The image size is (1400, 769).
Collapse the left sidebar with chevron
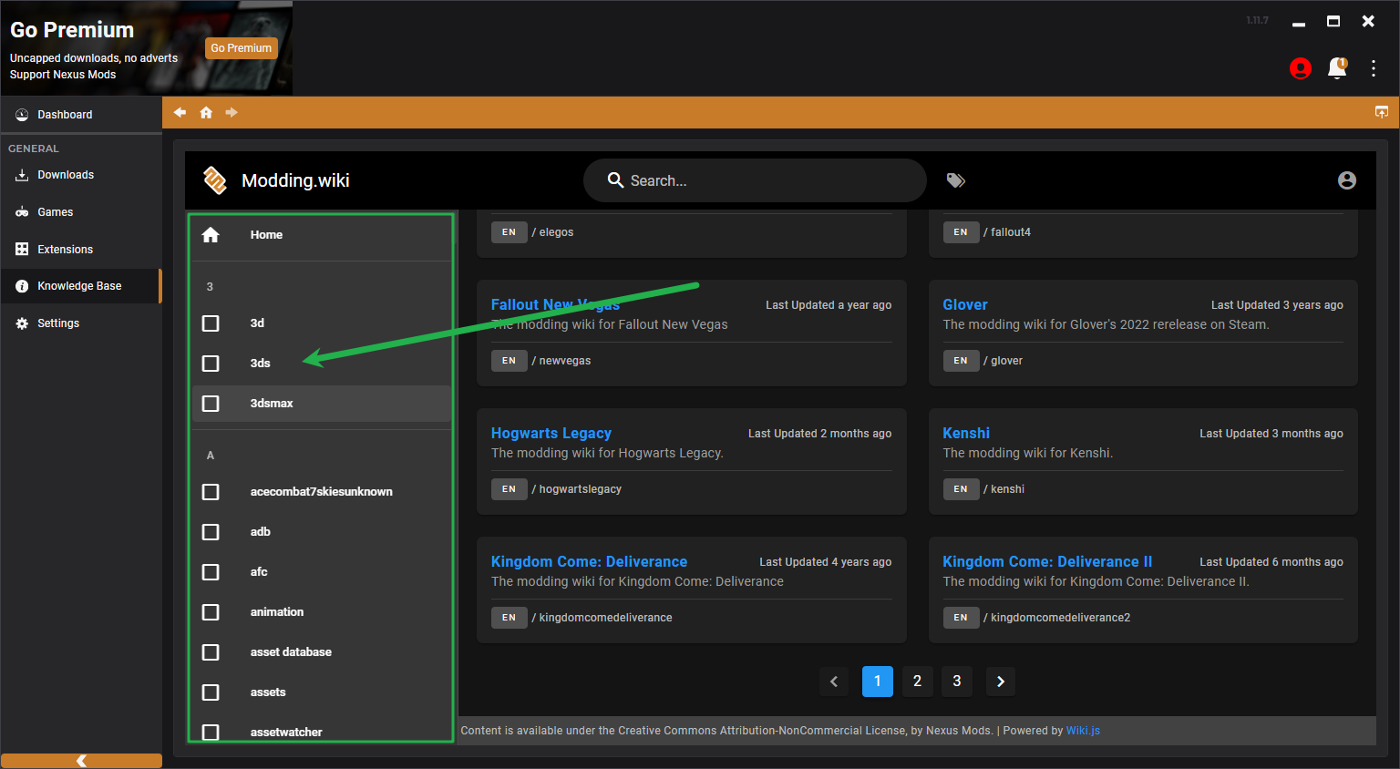(81, 761)
